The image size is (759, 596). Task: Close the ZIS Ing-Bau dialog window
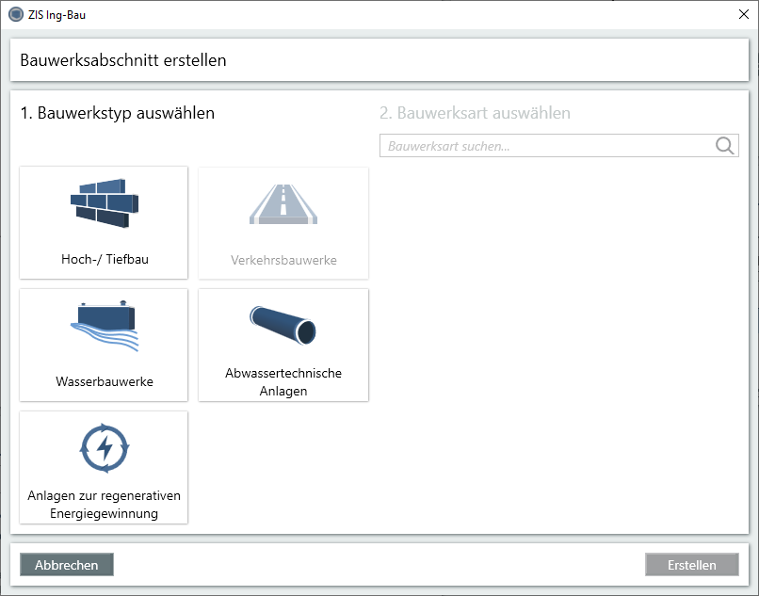tap(742, 15)
